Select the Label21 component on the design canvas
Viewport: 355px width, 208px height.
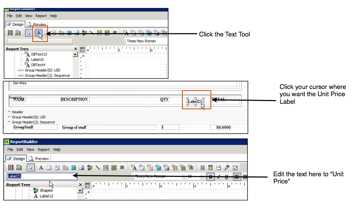coord(195,102)
